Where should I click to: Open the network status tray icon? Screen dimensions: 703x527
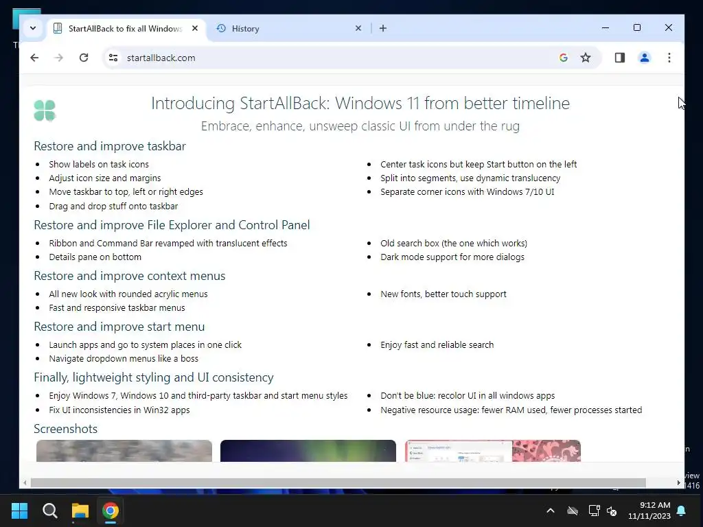(594, 511)
